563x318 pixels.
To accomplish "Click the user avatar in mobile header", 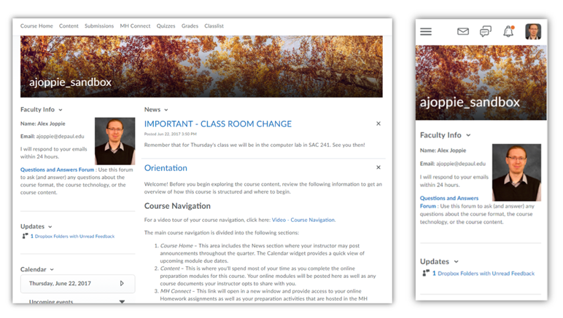I will pos(533,32).
